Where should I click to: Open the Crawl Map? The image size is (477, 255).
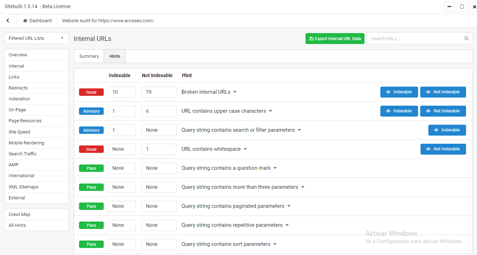pos(37,214)
